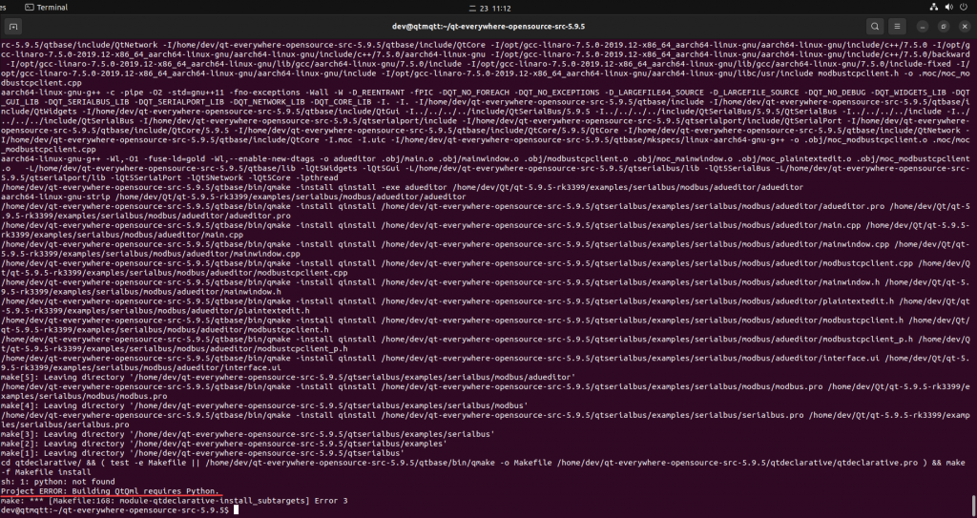Open the volume indicator in top bar

[948, 8]
